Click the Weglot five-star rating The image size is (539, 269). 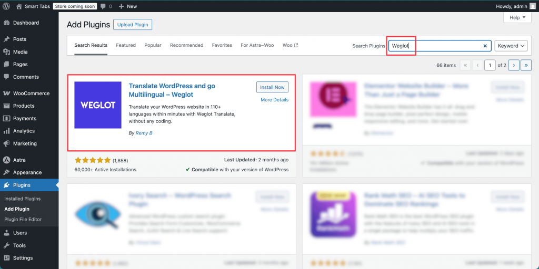tap(93, 160)
